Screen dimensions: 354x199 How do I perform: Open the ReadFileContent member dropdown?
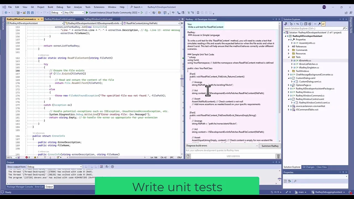coord(151,23)
